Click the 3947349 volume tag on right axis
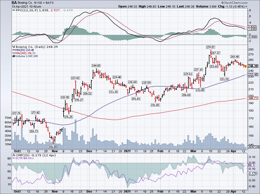The width and height of the screenshot is (260, 194). pos(253,147)
